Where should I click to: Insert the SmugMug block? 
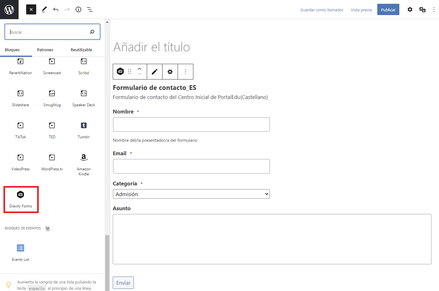(52, 98)
